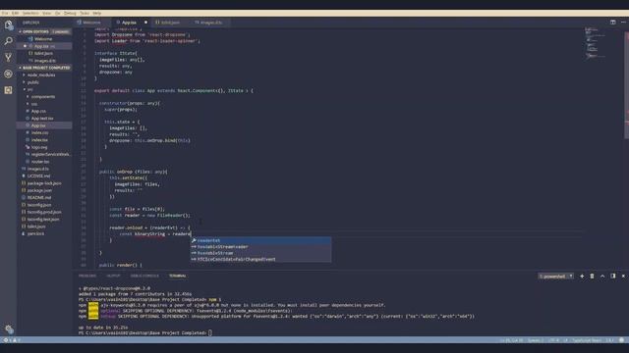This screenshot has width=629, height=353.
Task: Open tsconfig.json in the file tree
Action: (x=39, y=205)
